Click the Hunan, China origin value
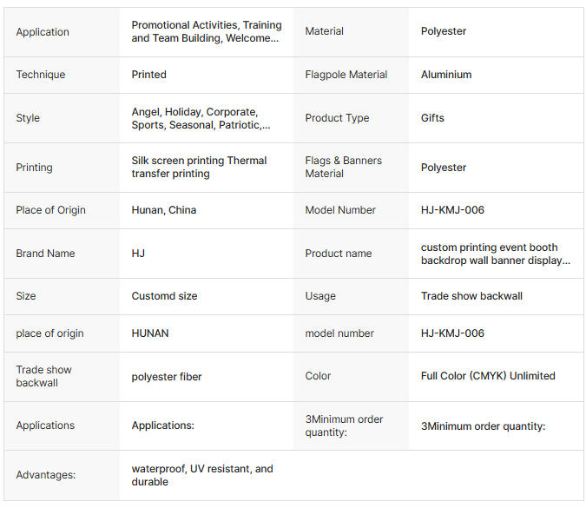Image resolution: width=586 pixels, height=508 pixels. [x=164, y=210]
